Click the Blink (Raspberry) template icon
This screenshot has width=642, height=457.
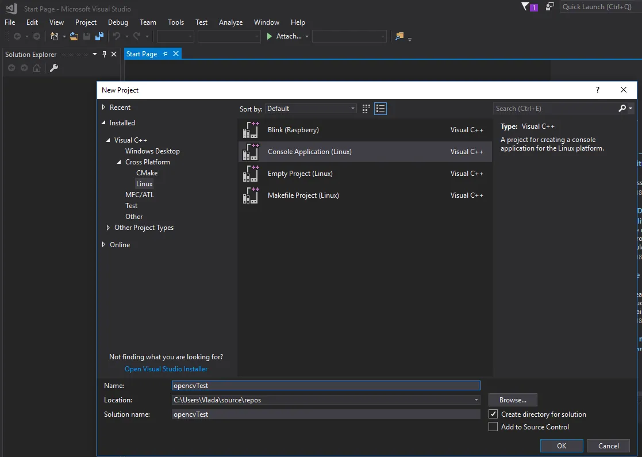coord(251,130)
